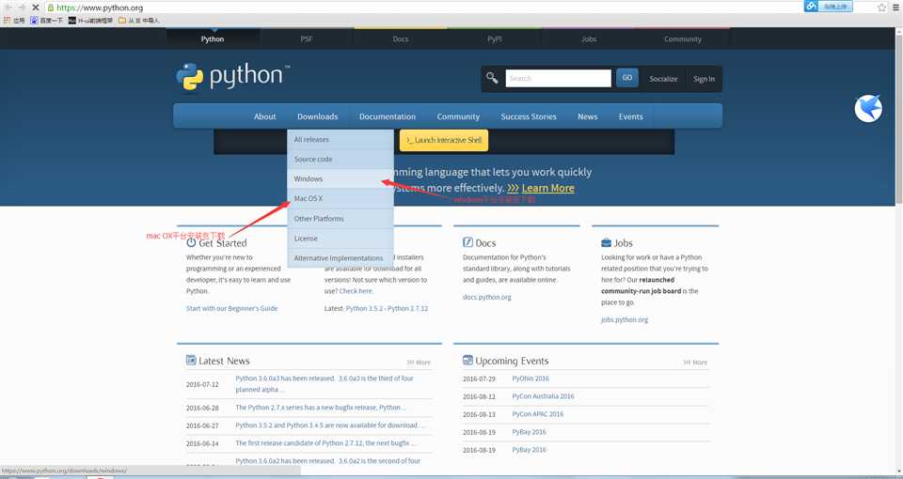Screen dimensions: 903x479
Task: Click the Python logo
Action: [x=232, y=76]
